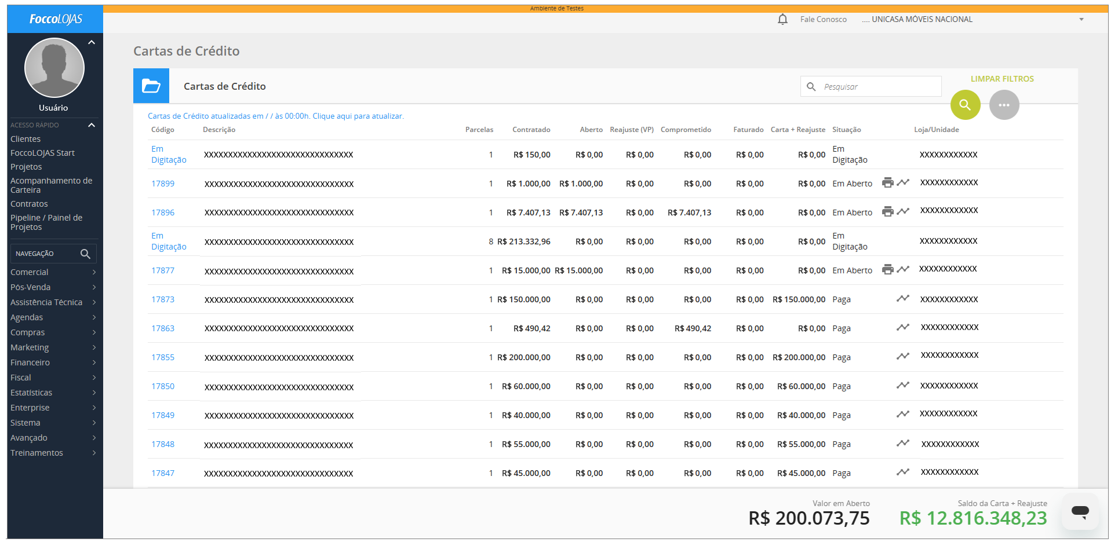Click the blue folder icon
This screenshot has height=542, width=1111.
[151, 86]
